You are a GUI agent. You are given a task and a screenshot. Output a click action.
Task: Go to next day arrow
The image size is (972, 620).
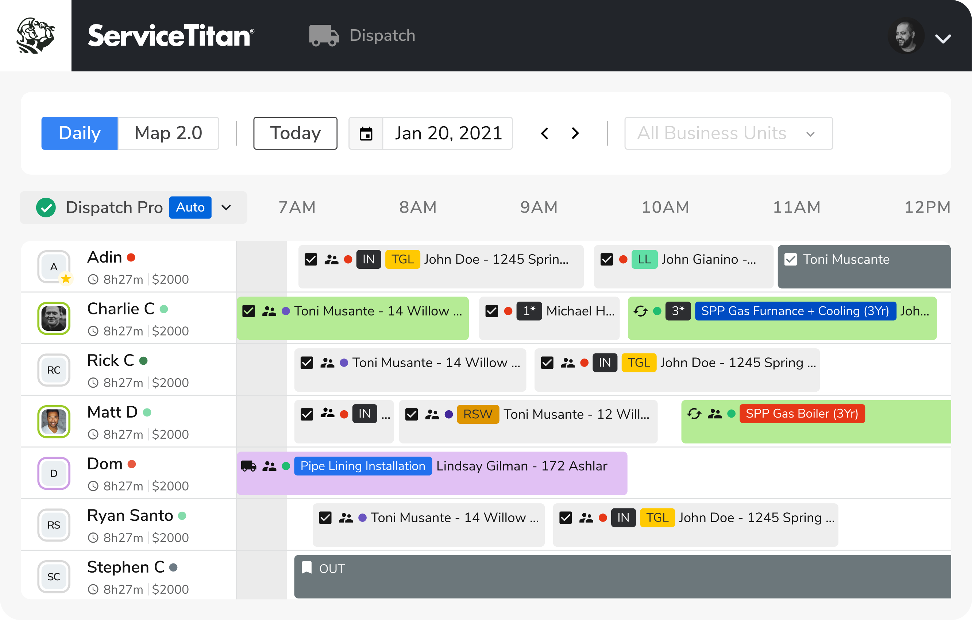(x=575, y=133)
